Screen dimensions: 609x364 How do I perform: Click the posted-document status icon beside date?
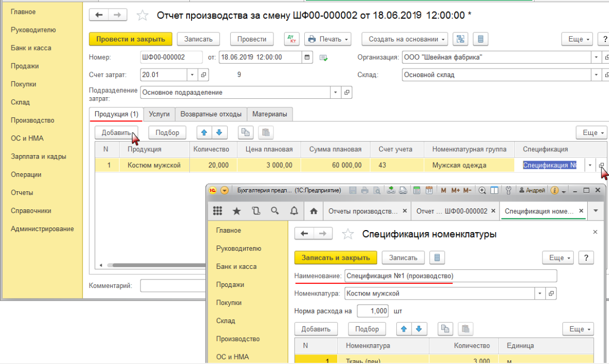tap(323, 58)
